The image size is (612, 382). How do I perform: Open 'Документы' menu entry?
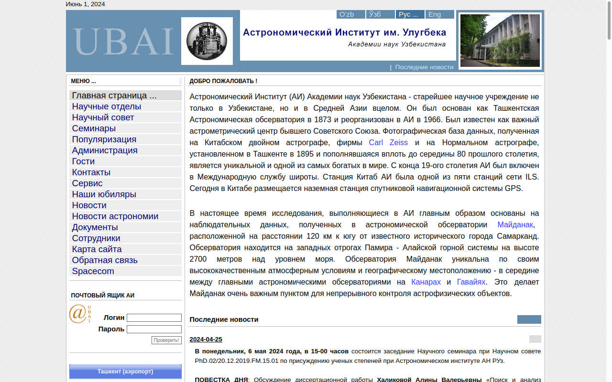point(125,227)
